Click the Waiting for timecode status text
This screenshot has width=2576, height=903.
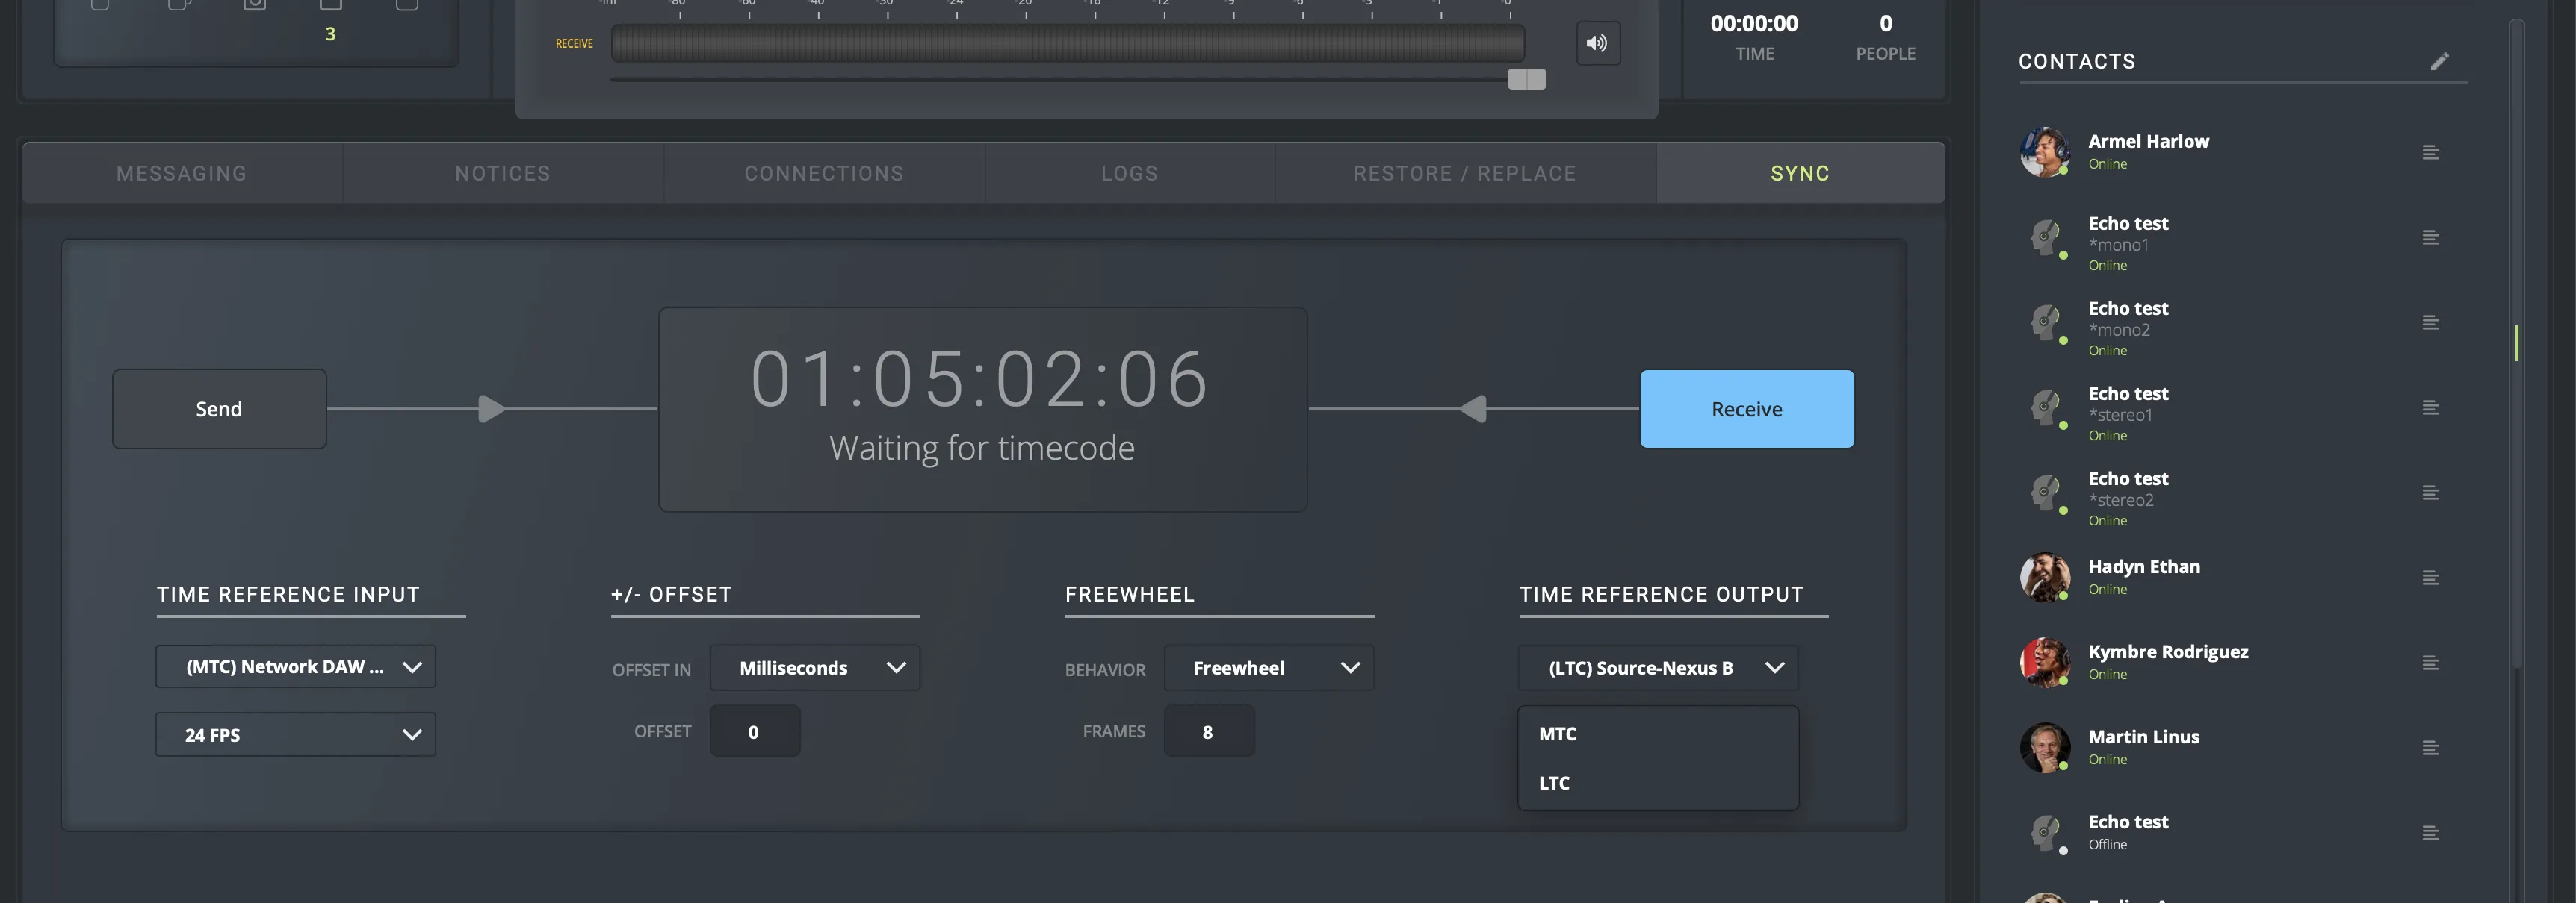[982, 448]
